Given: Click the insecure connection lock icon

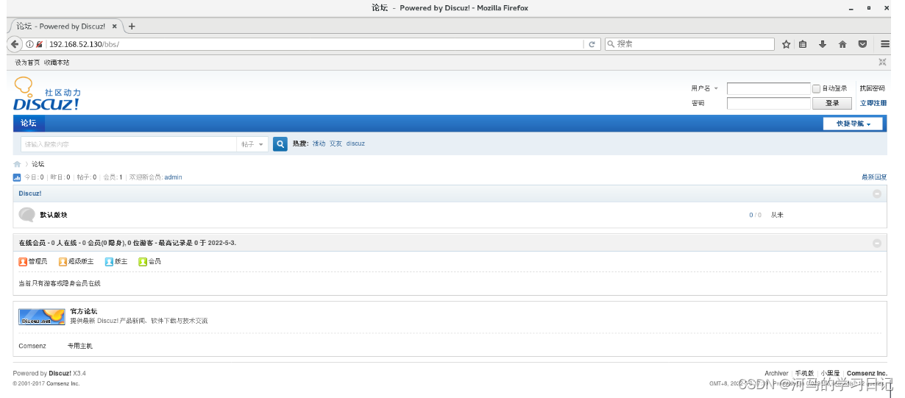Looking at the screenshot, I should click(x=39, y=44).
